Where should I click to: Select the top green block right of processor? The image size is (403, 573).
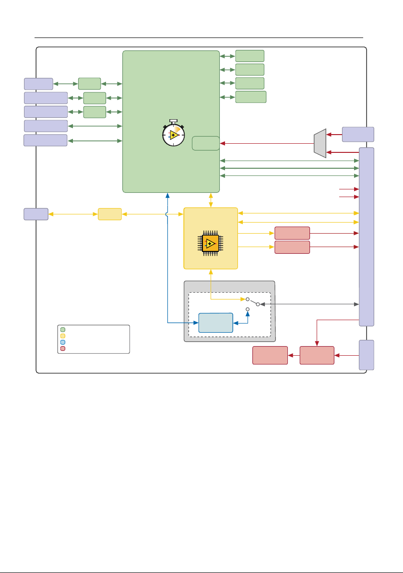(250, 56)
